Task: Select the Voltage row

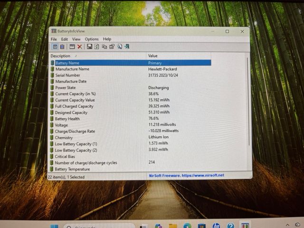Action: coord(131,125)
